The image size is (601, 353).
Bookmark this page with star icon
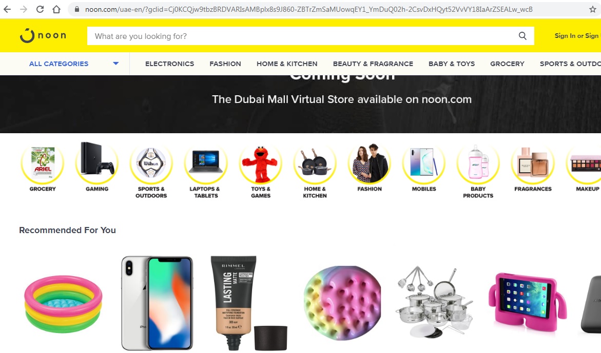click(x=593, y=9)
